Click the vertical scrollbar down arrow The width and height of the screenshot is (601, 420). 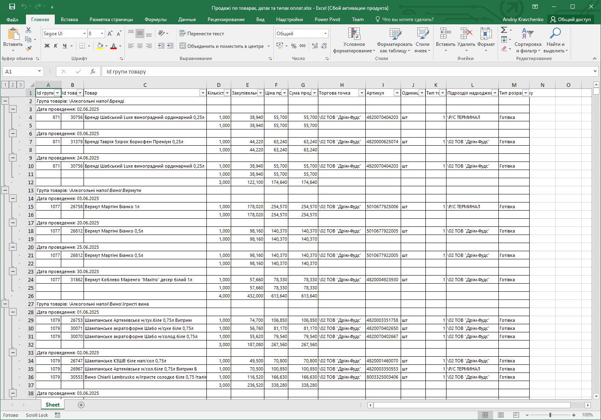pos(596,396)
